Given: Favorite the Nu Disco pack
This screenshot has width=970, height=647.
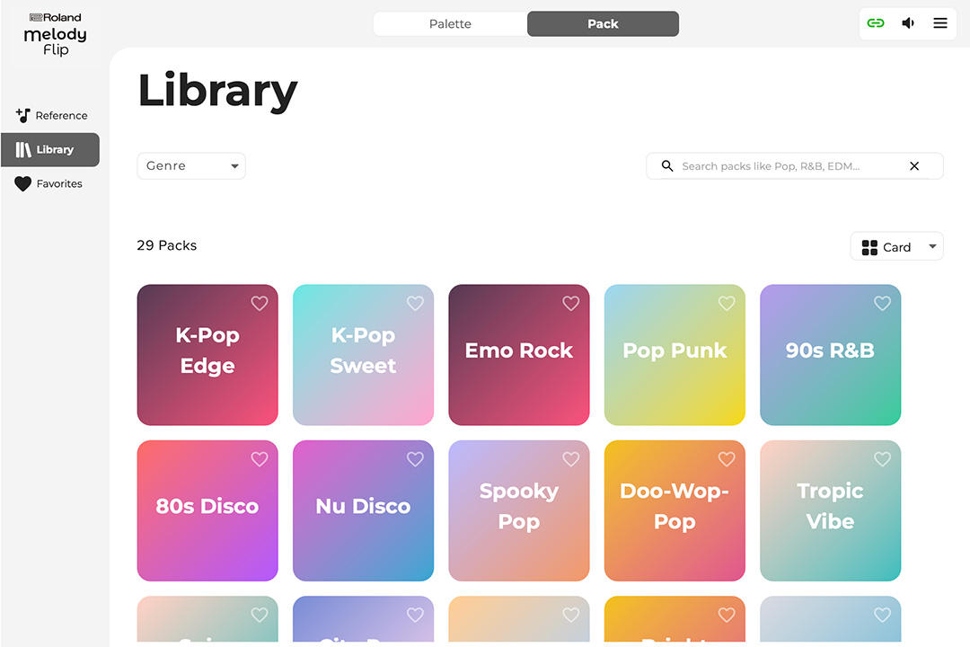Looking at the screenshot, I should 415,459.
